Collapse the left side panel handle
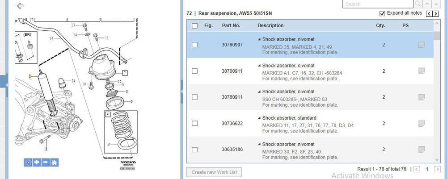Viewport: 447px width, 179px height. point(4,85)
